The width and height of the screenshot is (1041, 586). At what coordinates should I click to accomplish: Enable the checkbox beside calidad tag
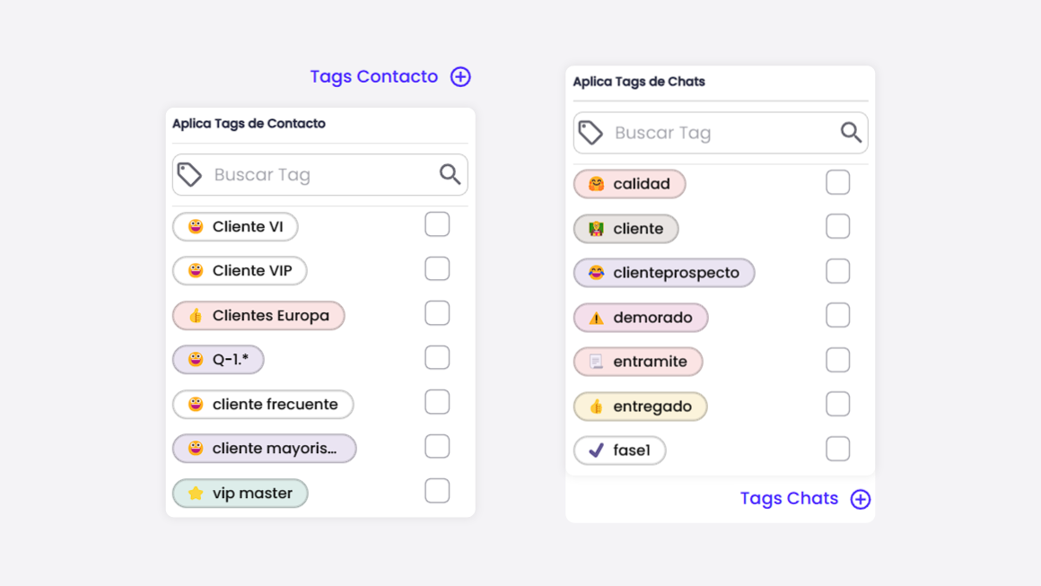coord(837,181)
